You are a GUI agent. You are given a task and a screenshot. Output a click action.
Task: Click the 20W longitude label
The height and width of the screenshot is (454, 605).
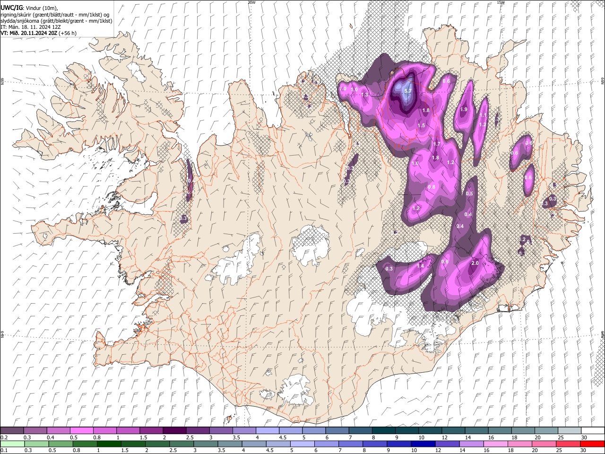[x=251, y=2]
